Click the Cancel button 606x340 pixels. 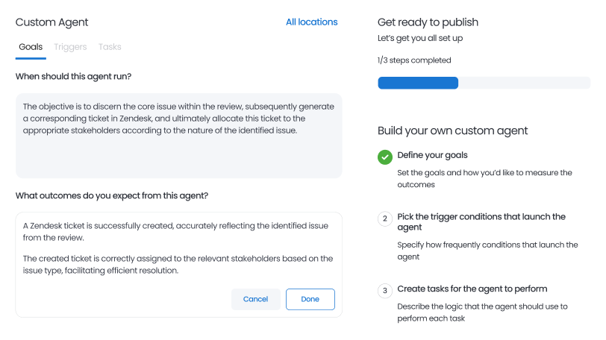tap(255, 299)
